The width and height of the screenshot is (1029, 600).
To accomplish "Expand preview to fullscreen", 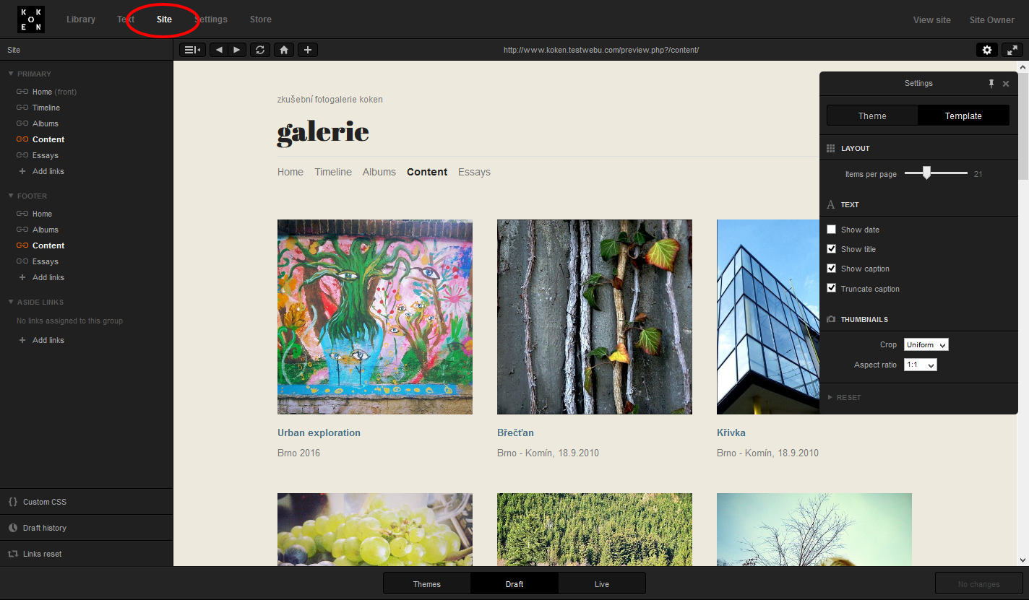I will pyautogui.click(x=1012, y=50).
